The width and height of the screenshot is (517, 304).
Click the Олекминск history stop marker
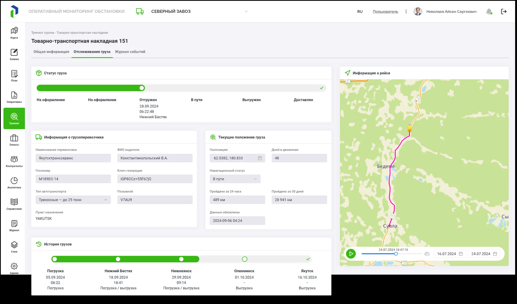[244, 259]
